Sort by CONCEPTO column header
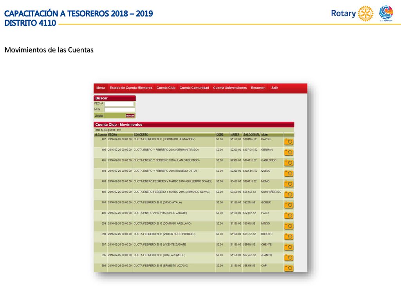Viewport: 401px width, 301px height. pos(141,135)
